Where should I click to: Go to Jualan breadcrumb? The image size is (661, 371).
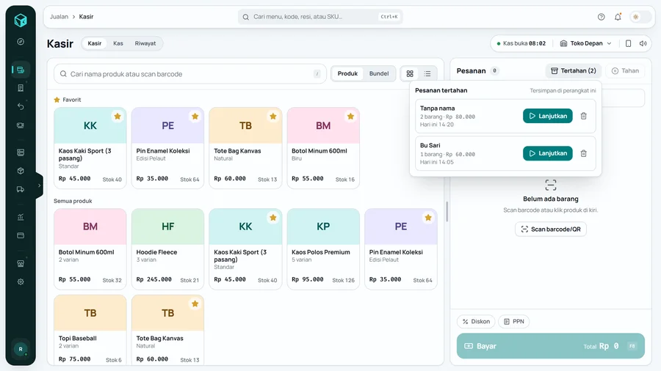[x=59, y=17]
